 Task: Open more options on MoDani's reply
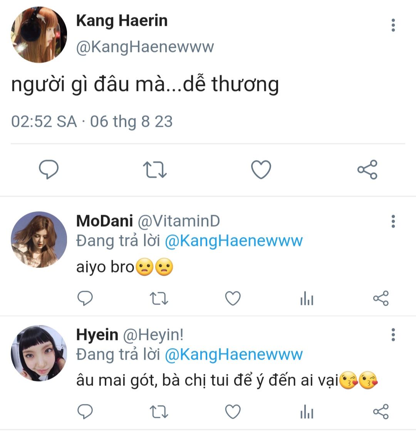tap(393, 221)
